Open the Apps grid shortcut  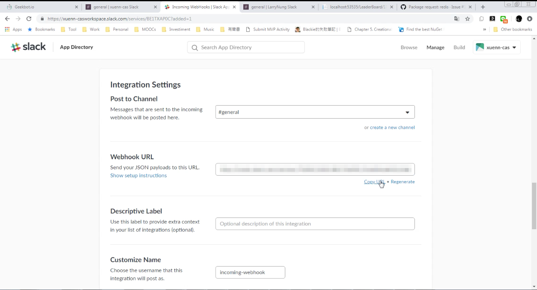13,29
